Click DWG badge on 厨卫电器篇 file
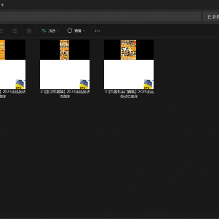The width and height of the screenshot is (219, 219). pyautogui.click(x=84, y=84)
